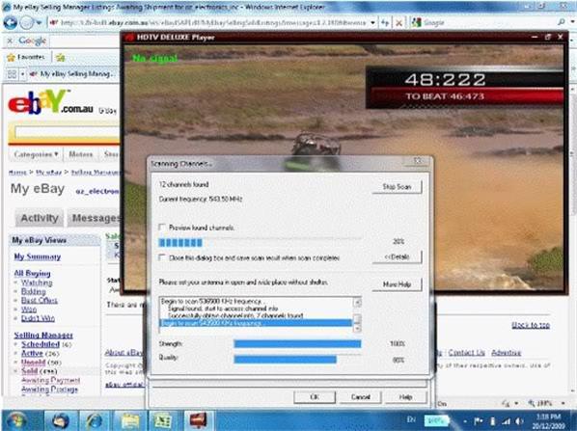Click the magnifier search icon in IE
The width and height of the screenshot is (577, 431).
tap(562, 22)
